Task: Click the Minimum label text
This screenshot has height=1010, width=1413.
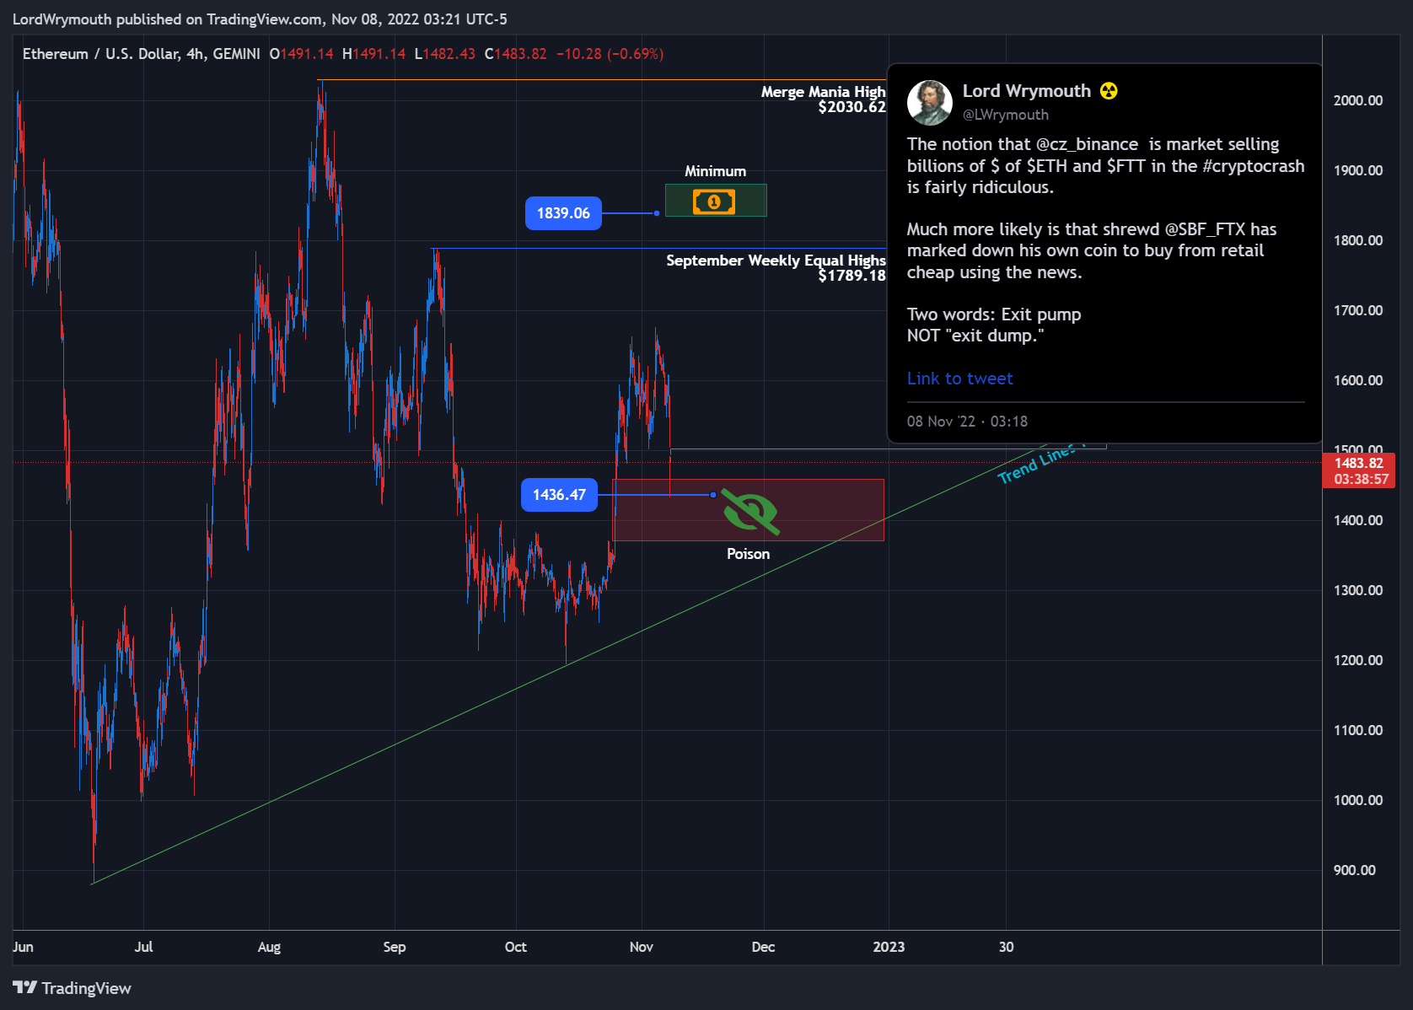Action: point(715,171)
